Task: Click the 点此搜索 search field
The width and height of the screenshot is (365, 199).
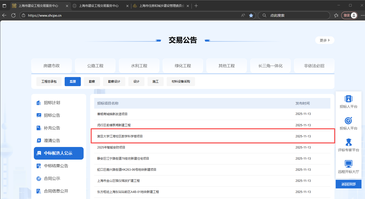Action: pyautogui.click(x=296, y=15)
